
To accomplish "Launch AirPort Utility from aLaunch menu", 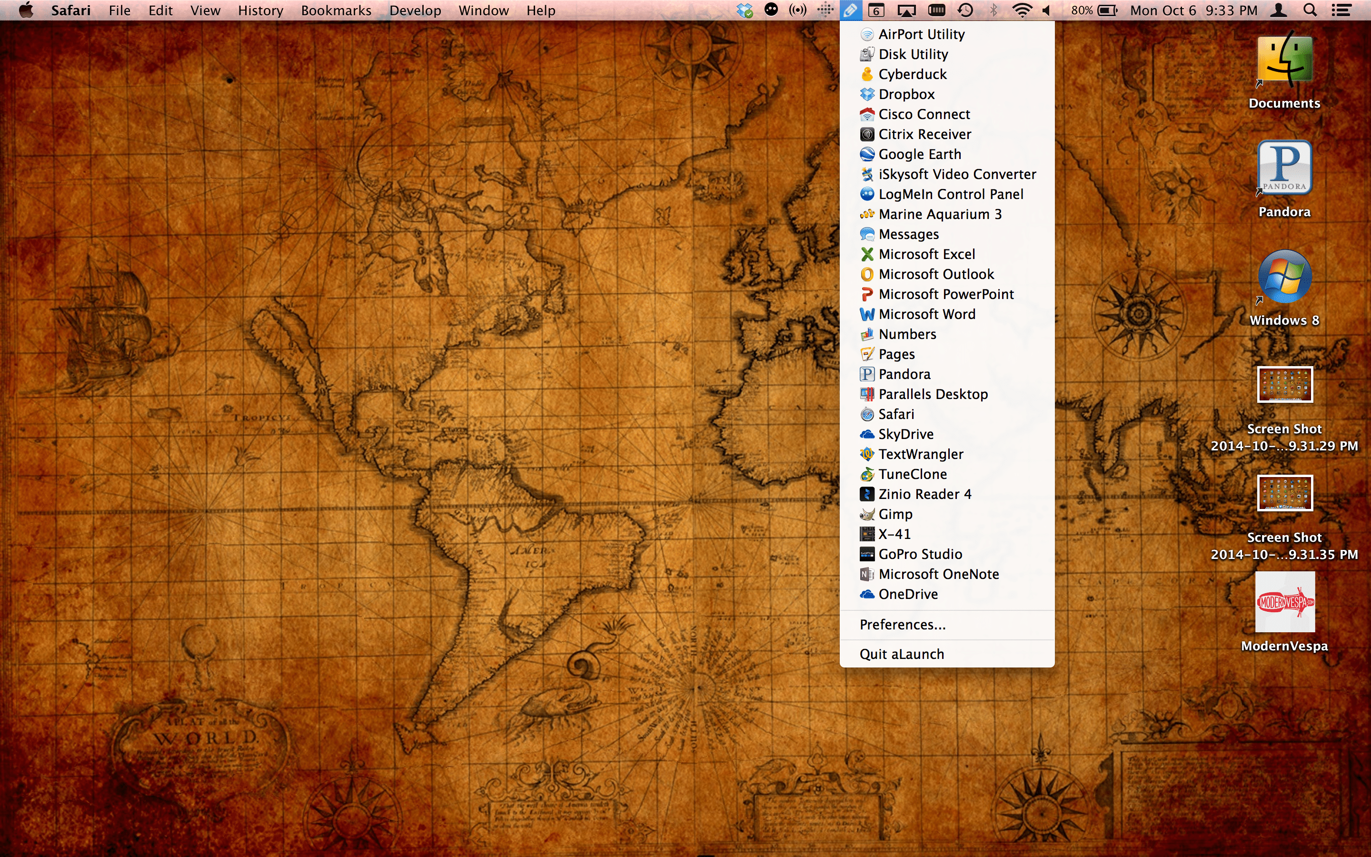I will pyautogui.click(x=947, y=34).
